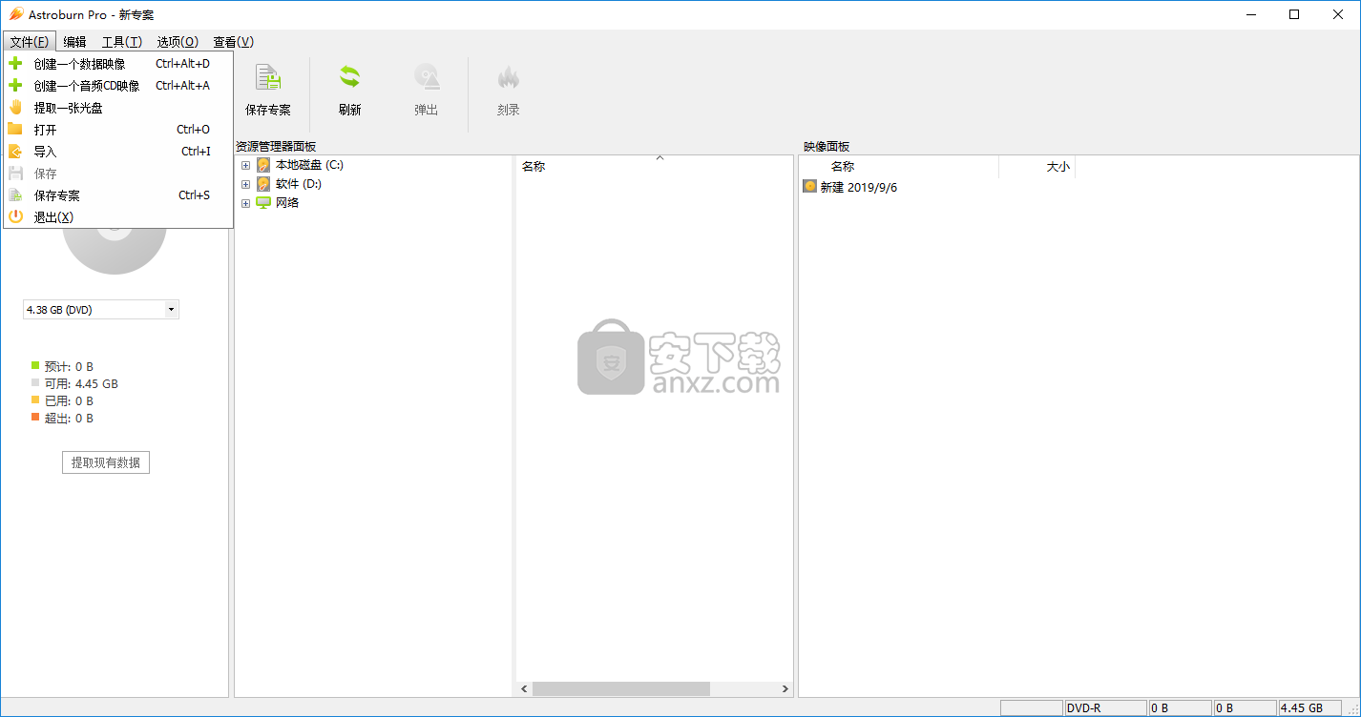Choose 保存专案 Ctrl+S menu entry
The height and width of the screenshot is (717, 1361).
tap(118, 195)
